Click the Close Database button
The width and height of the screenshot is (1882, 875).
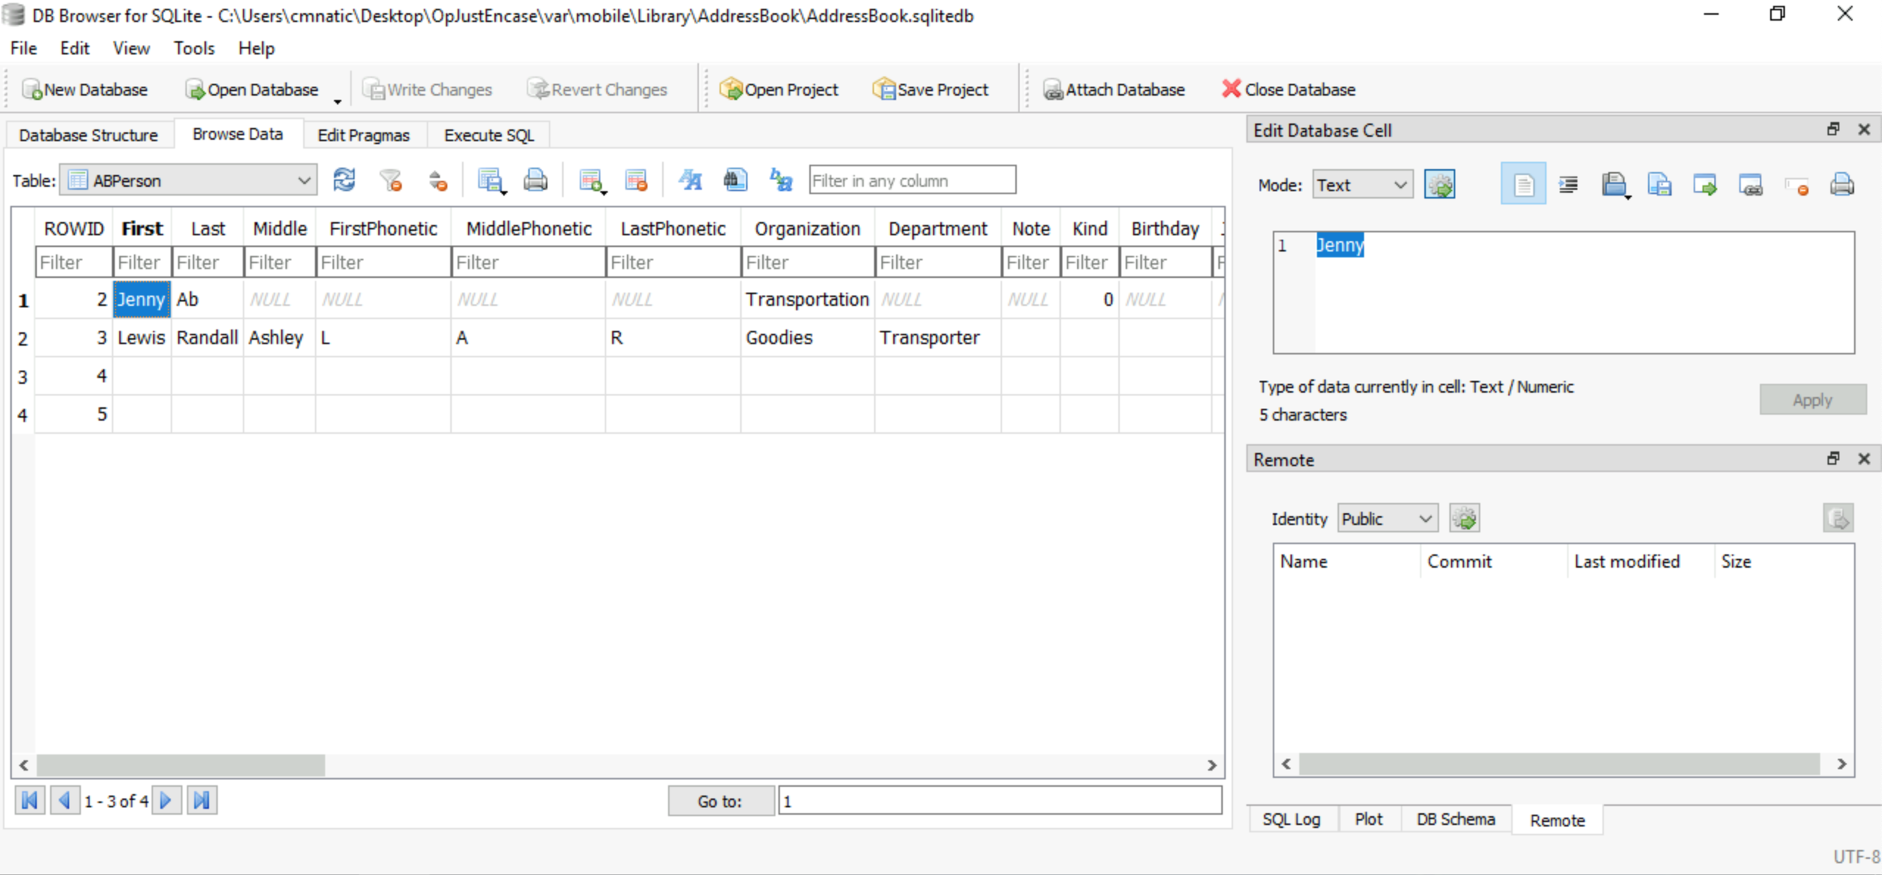click(x=1288, y=90)
